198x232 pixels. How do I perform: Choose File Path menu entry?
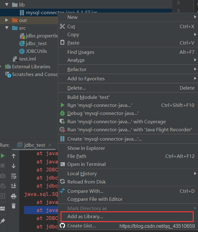point(128,156)
